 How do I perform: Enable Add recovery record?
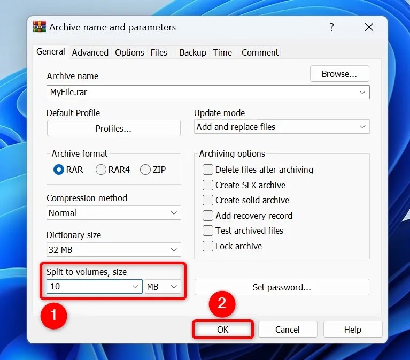(208, 216)
